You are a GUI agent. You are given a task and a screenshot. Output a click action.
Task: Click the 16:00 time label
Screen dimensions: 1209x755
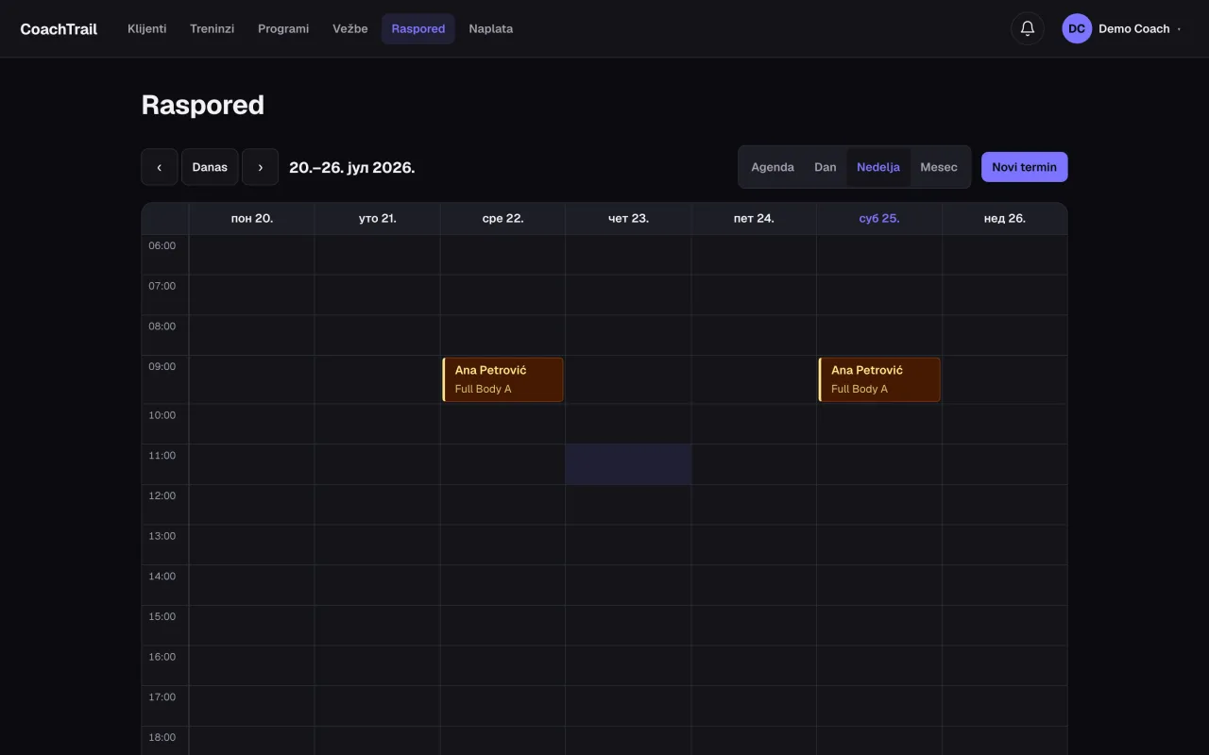[x=162, y=657]
